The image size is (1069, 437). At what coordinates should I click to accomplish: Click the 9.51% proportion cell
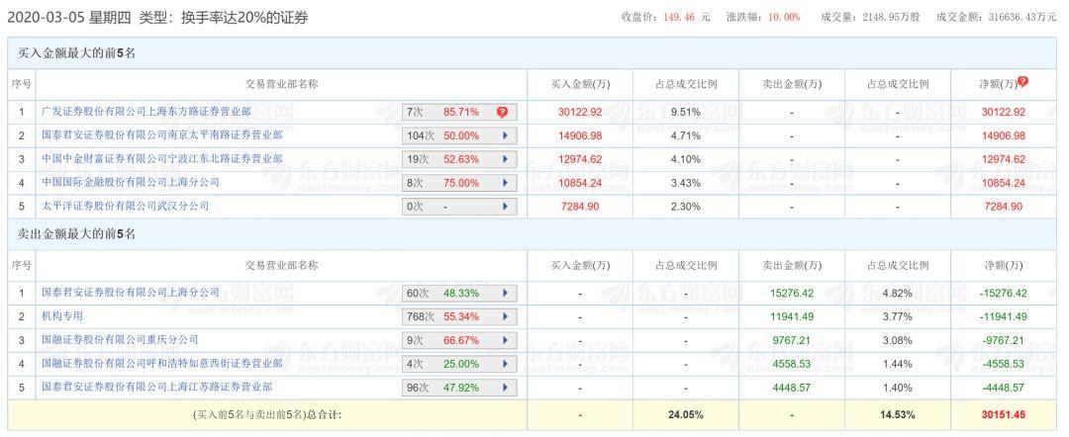click(x=686, y=113)
